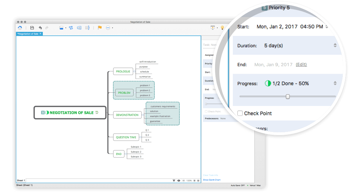Zoom out using the minus icon
This screenshot has height=192, width=356.
point(183,181)
